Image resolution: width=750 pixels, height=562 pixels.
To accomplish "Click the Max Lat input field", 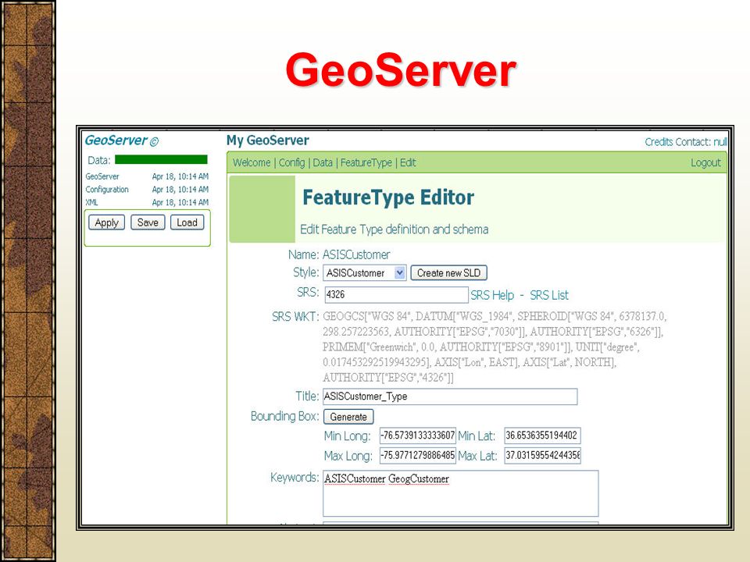I will click(x=542, y=455).
